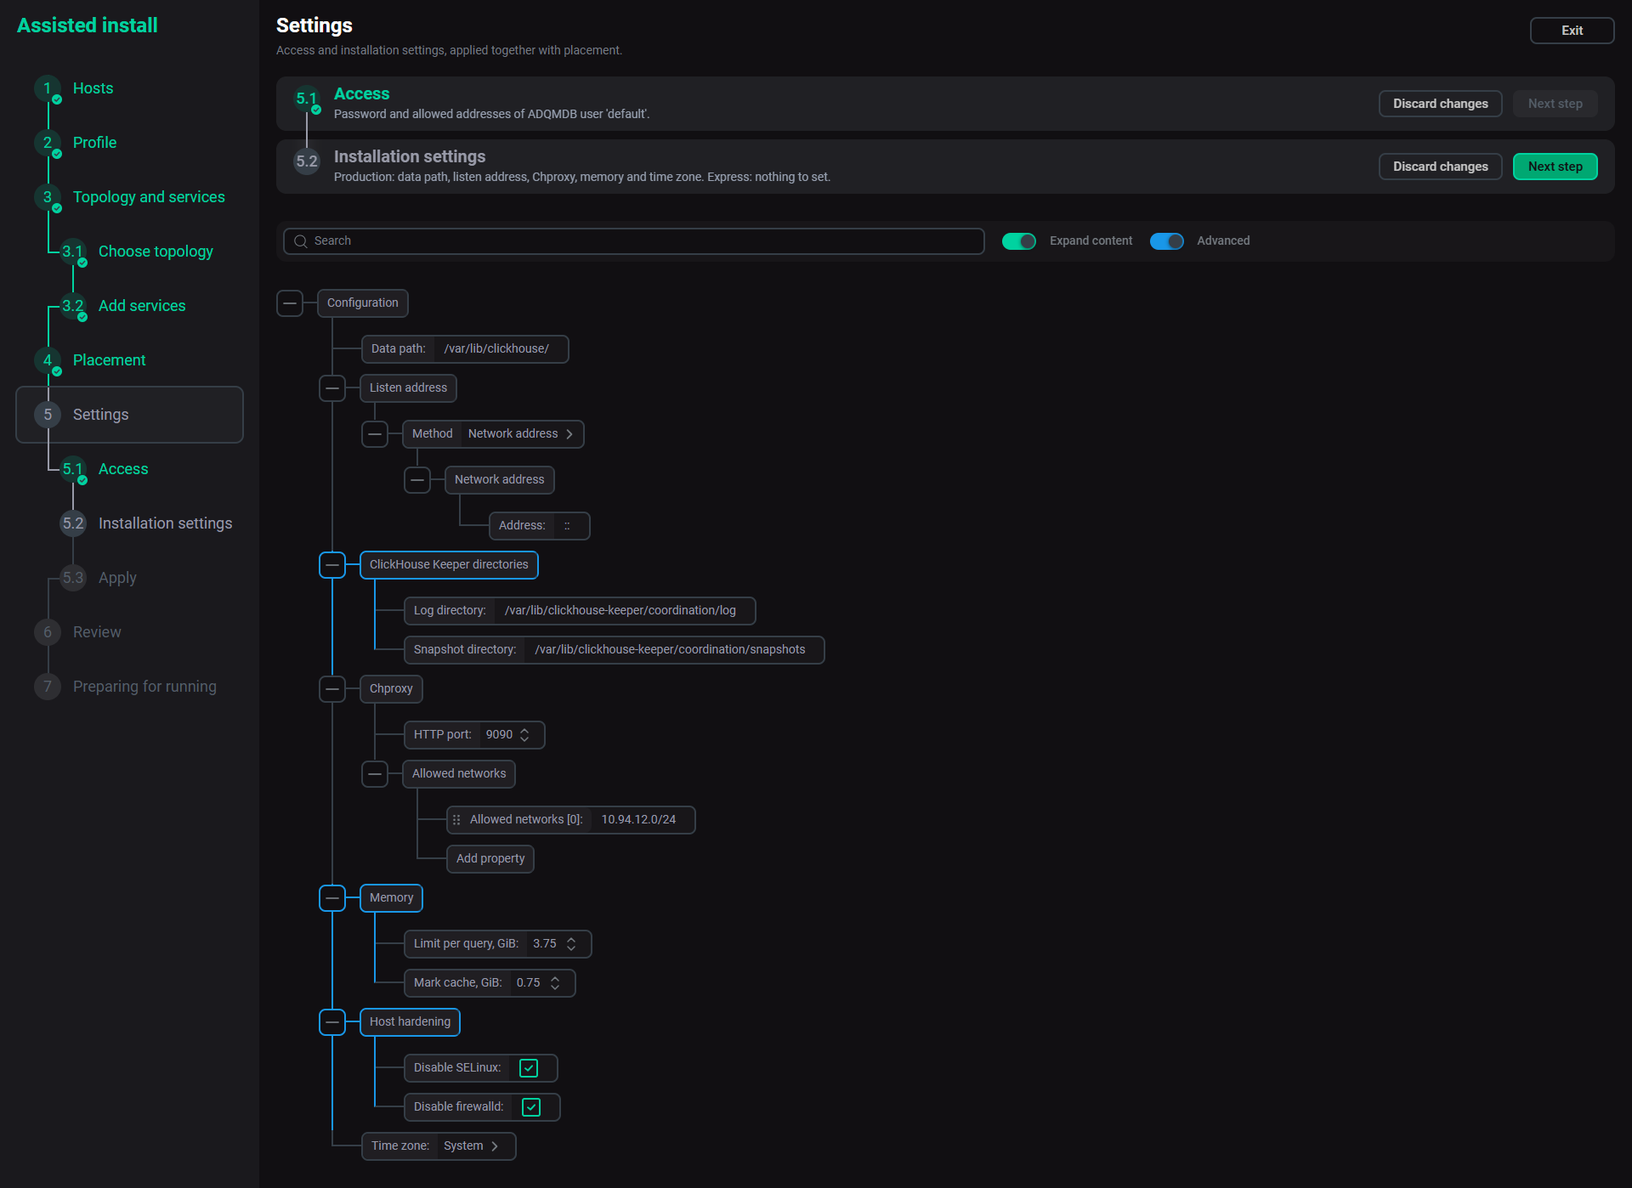Image resolution: width=1632 pixels, height=1188 pixels.
Task: Toggle the Expand content switch
Action: [x=1019, y=241]
